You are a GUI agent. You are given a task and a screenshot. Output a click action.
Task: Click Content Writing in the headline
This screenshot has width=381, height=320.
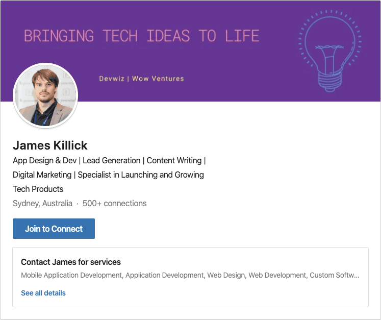174,160
